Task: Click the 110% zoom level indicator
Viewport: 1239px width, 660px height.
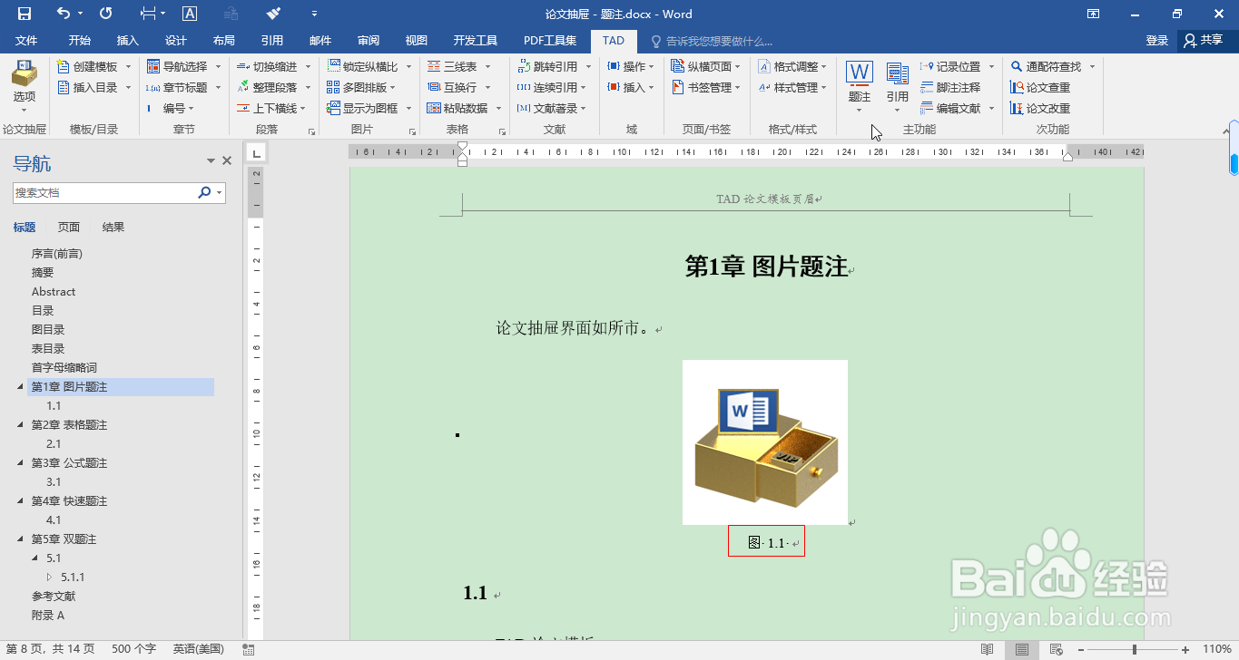Action: 1216,649
